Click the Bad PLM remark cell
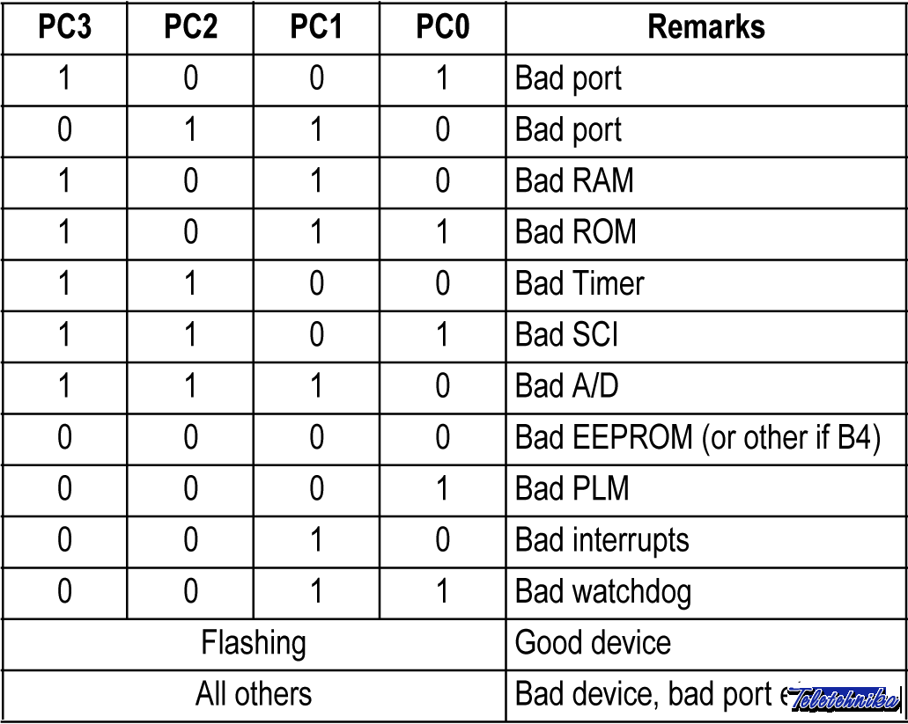908x724 pixels. coord(572,488)
